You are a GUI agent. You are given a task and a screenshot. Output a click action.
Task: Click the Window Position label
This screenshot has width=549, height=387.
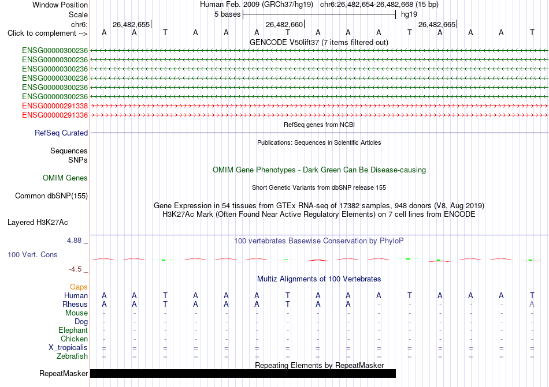click(60, 5)
